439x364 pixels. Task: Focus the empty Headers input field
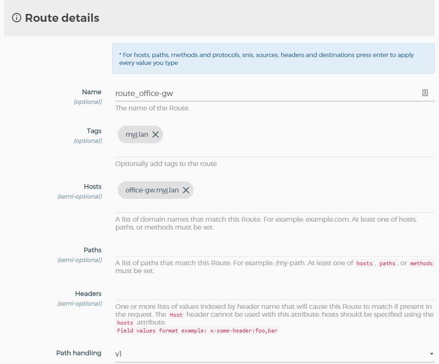[274, 294]
